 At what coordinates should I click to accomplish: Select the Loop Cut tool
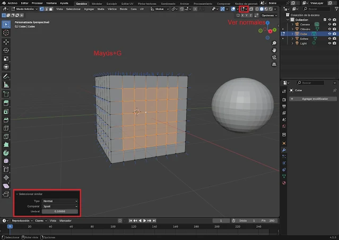click(6, 128)
